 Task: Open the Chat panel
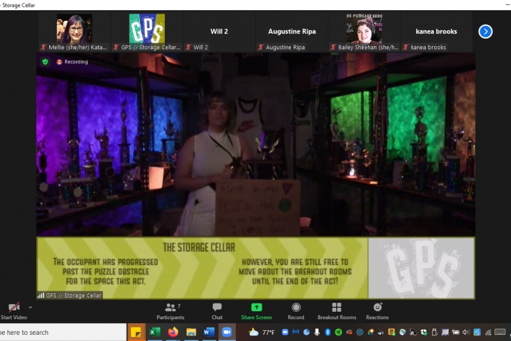217,310
